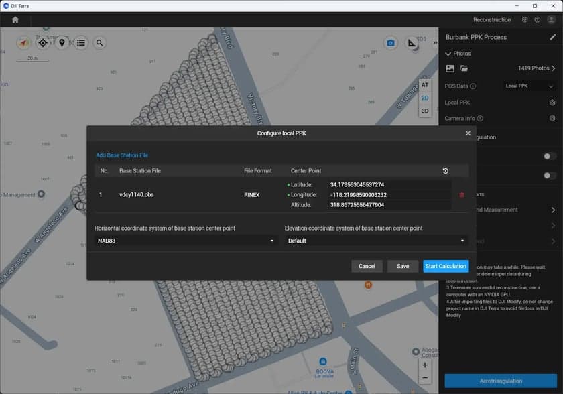This screenshot has width=563, height=394.
Task: Click the map search magnifier icon
Action: pos(99,43)
